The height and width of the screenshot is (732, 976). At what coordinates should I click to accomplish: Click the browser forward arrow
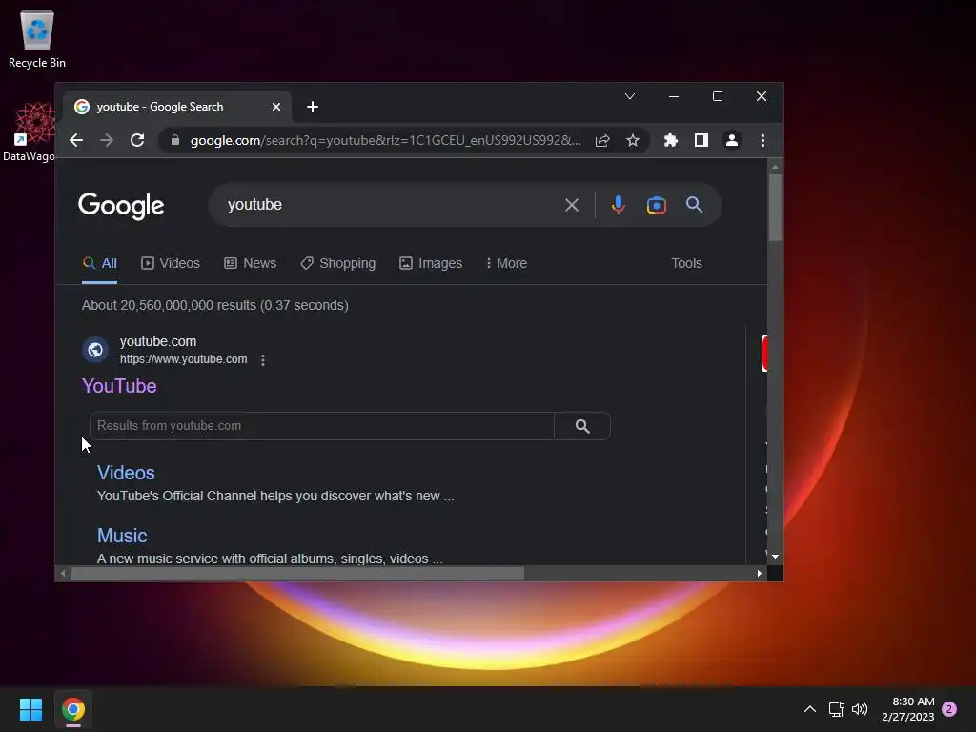pyautogui.click(x=107, y=141)
